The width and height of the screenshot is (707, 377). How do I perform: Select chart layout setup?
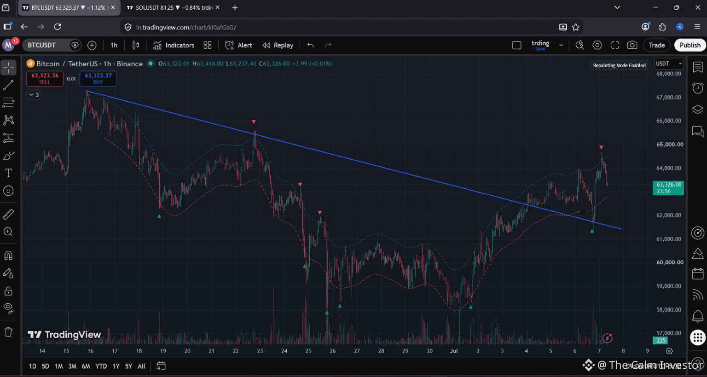pos(517,45)
